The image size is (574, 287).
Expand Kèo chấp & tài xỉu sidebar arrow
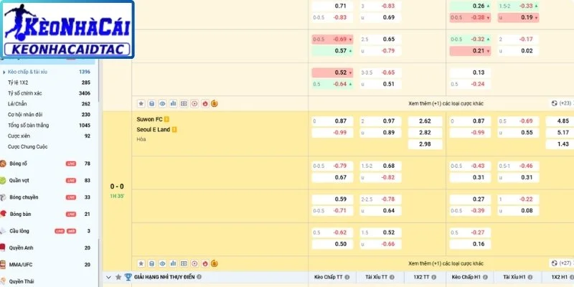coord(4,72)
